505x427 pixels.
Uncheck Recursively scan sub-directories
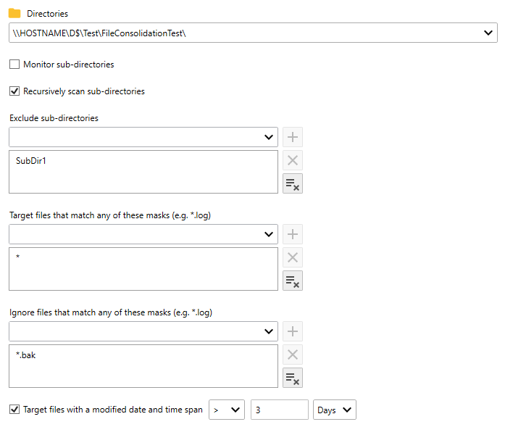tap(14, 91)
